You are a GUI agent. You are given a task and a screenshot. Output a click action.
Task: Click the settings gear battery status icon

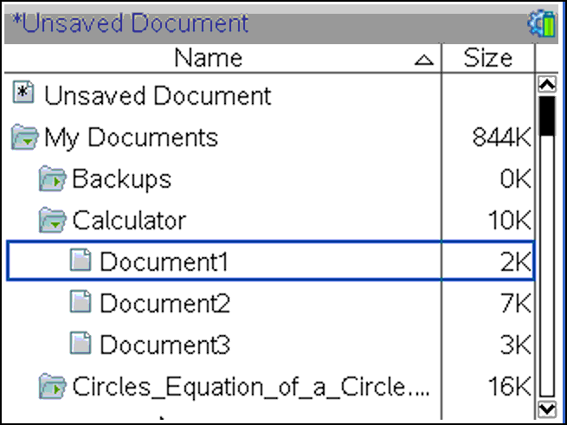point(542,24)
